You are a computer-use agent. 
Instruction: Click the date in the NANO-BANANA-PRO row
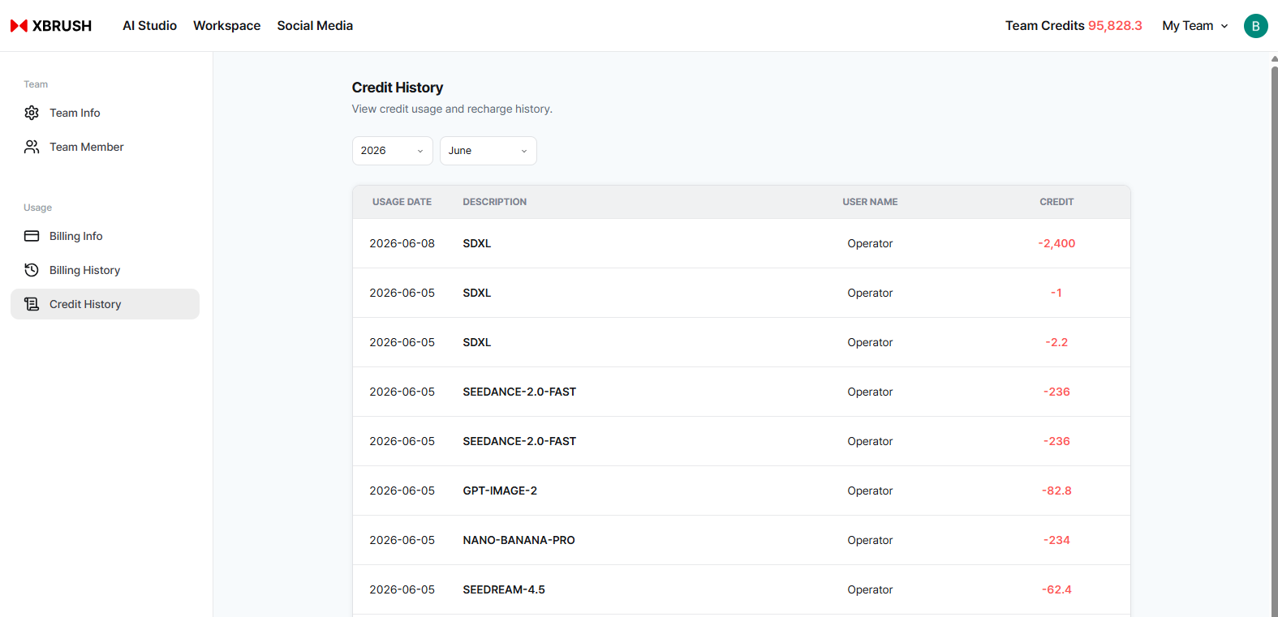[402, 540]
